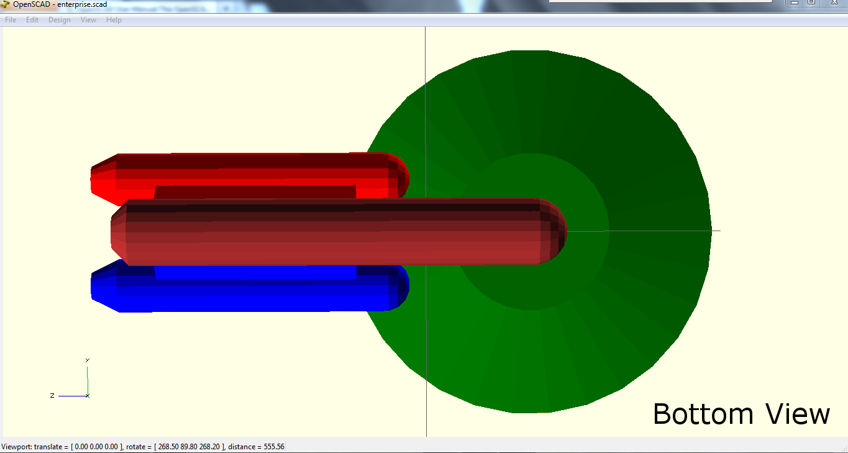Select the blue lower nacelle of the ship
Image resolution: width=848 pixels, height=453 pixels.
[248, 286]
